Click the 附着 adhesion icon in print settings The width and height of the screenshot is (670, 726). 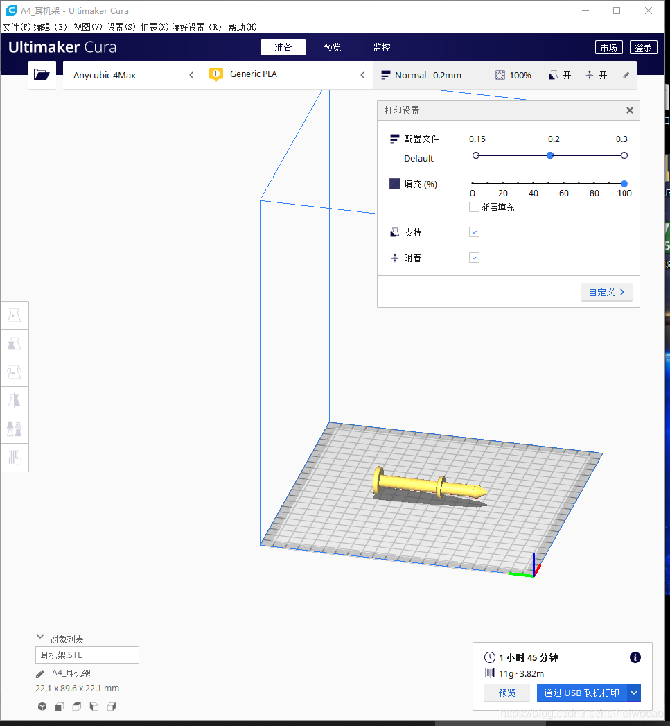[x=395, y=258]
